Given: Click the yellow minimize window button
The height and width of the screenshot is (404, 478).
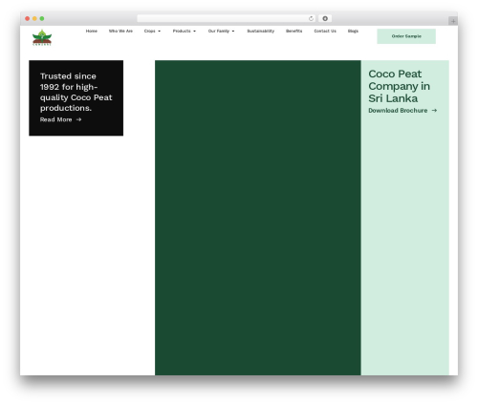Looking at the screenshot, I should 34,18.
